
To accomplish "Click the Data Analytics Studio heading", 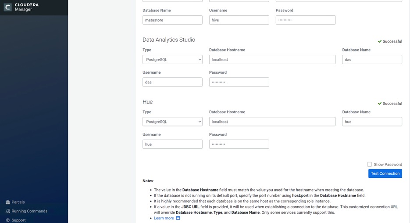I will 169,40.
